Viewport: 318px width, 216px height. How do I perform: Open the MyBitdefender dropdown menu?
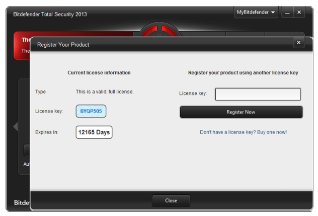[256, 12]
